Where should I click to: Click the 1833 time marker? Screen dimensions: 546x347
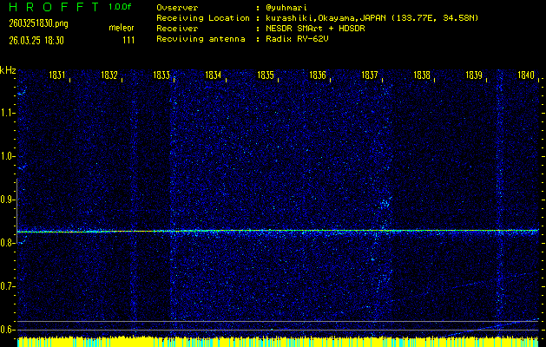click(x=161, y=75)
